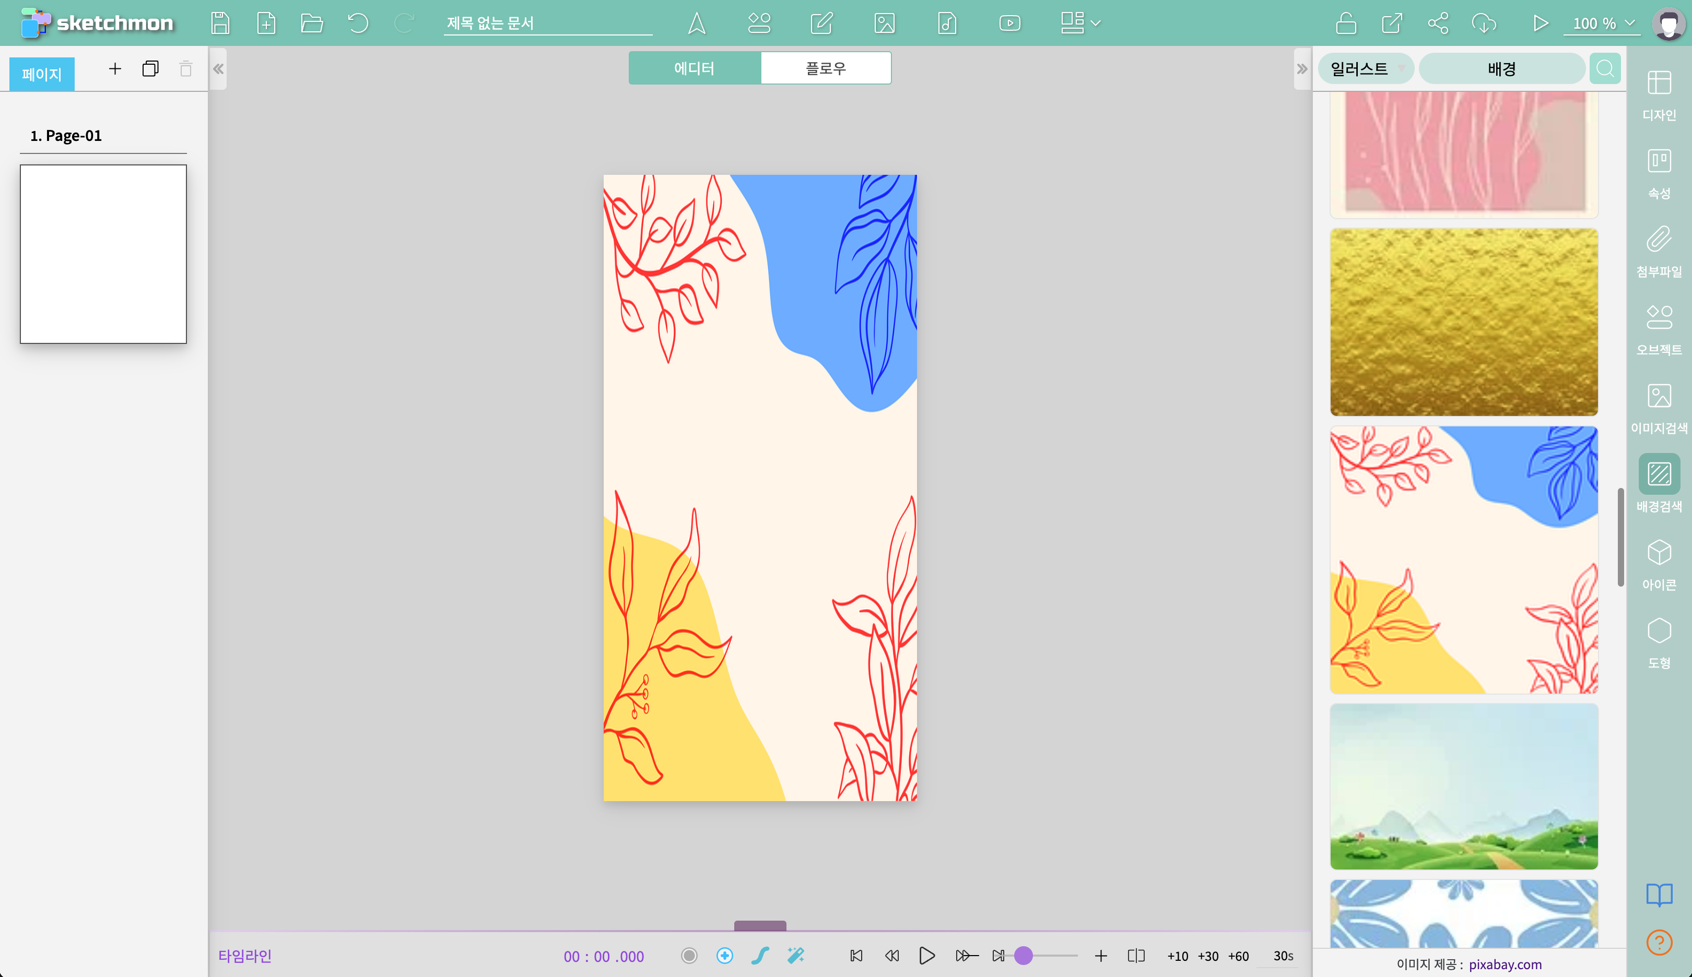
Task: Click the +30 timeline button
Action: 1207,956
